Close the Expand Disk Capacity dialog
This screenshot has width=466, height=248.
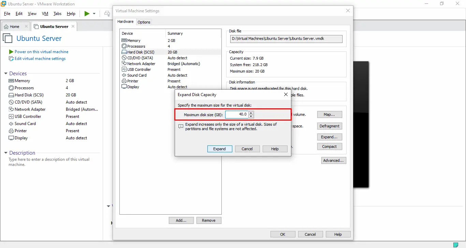pyautogui.click(x=286, y=94)
